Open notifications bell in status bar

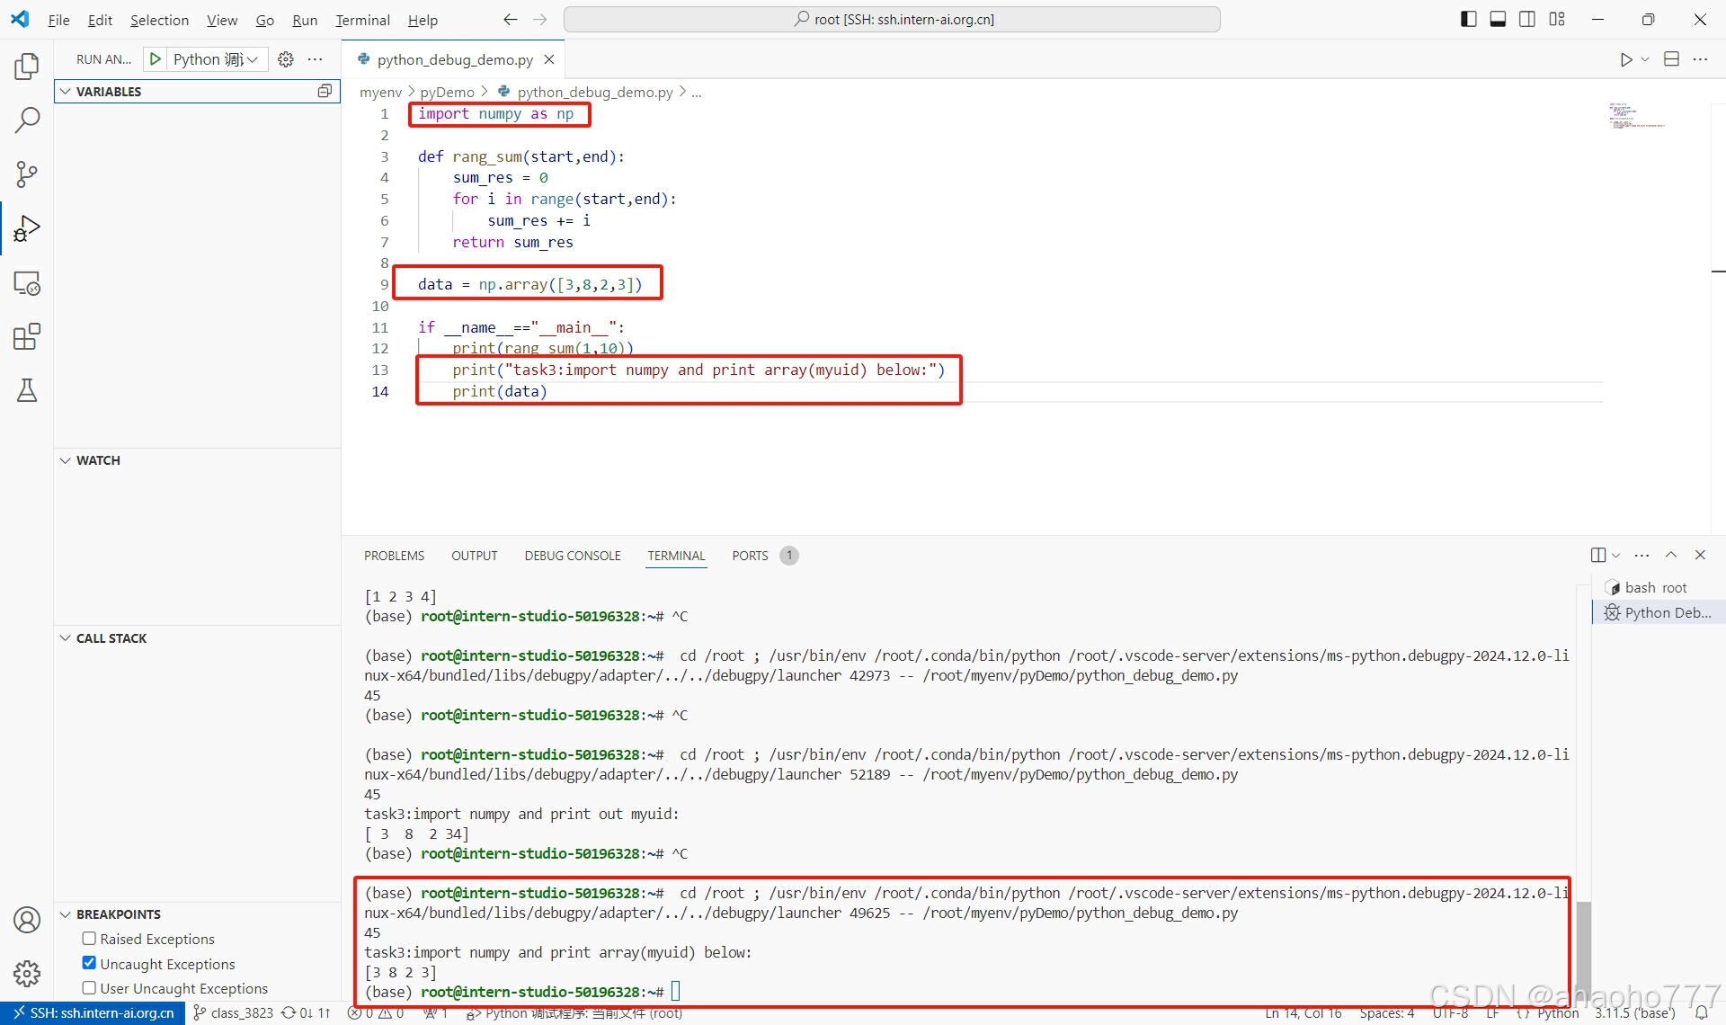point(1701,1013)
